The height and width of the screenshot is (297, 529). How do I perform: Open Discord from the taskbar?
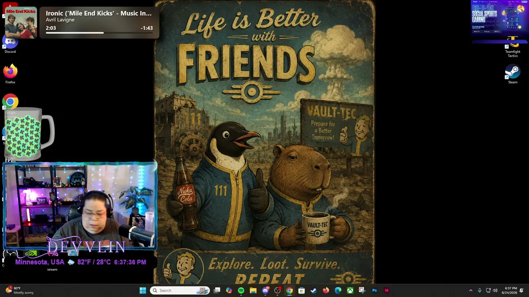[x=265, y=290]
